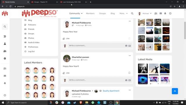The height and width of the screenshot is (105, 186).
Task: Bookmark Charlotte Lawson's post
Action: pos(129,73)
